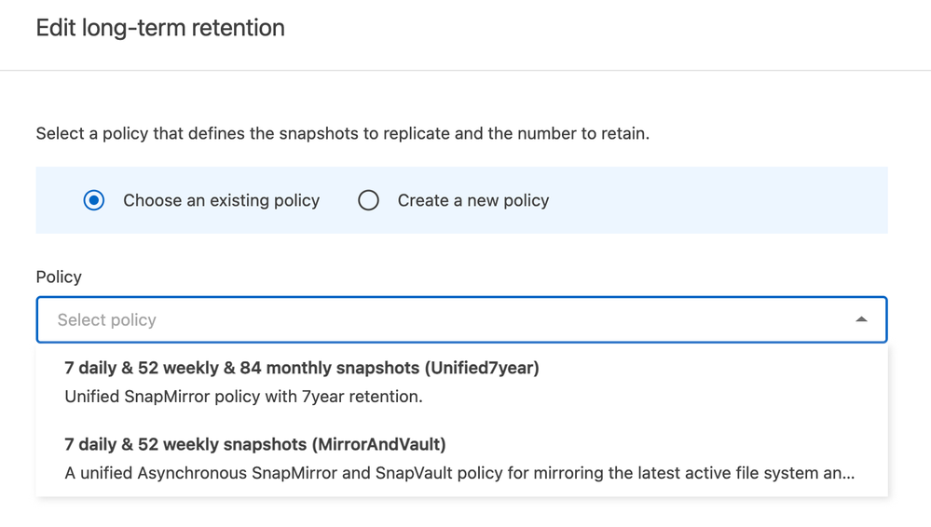This screenshot has width=931, height=527.
Task: Collapse the policy list with the caret arrow
Action: click(861, 320)
